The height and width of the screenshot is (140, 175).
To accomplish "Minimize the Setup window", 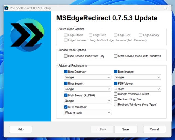I will coord(141,8).
